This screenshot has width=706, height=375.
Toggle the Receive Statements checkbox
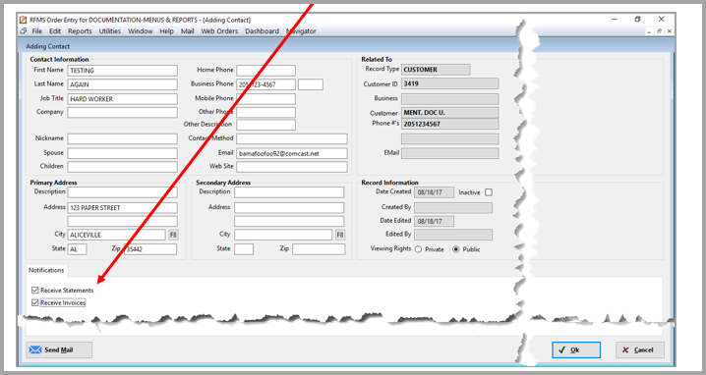(35, 290)
